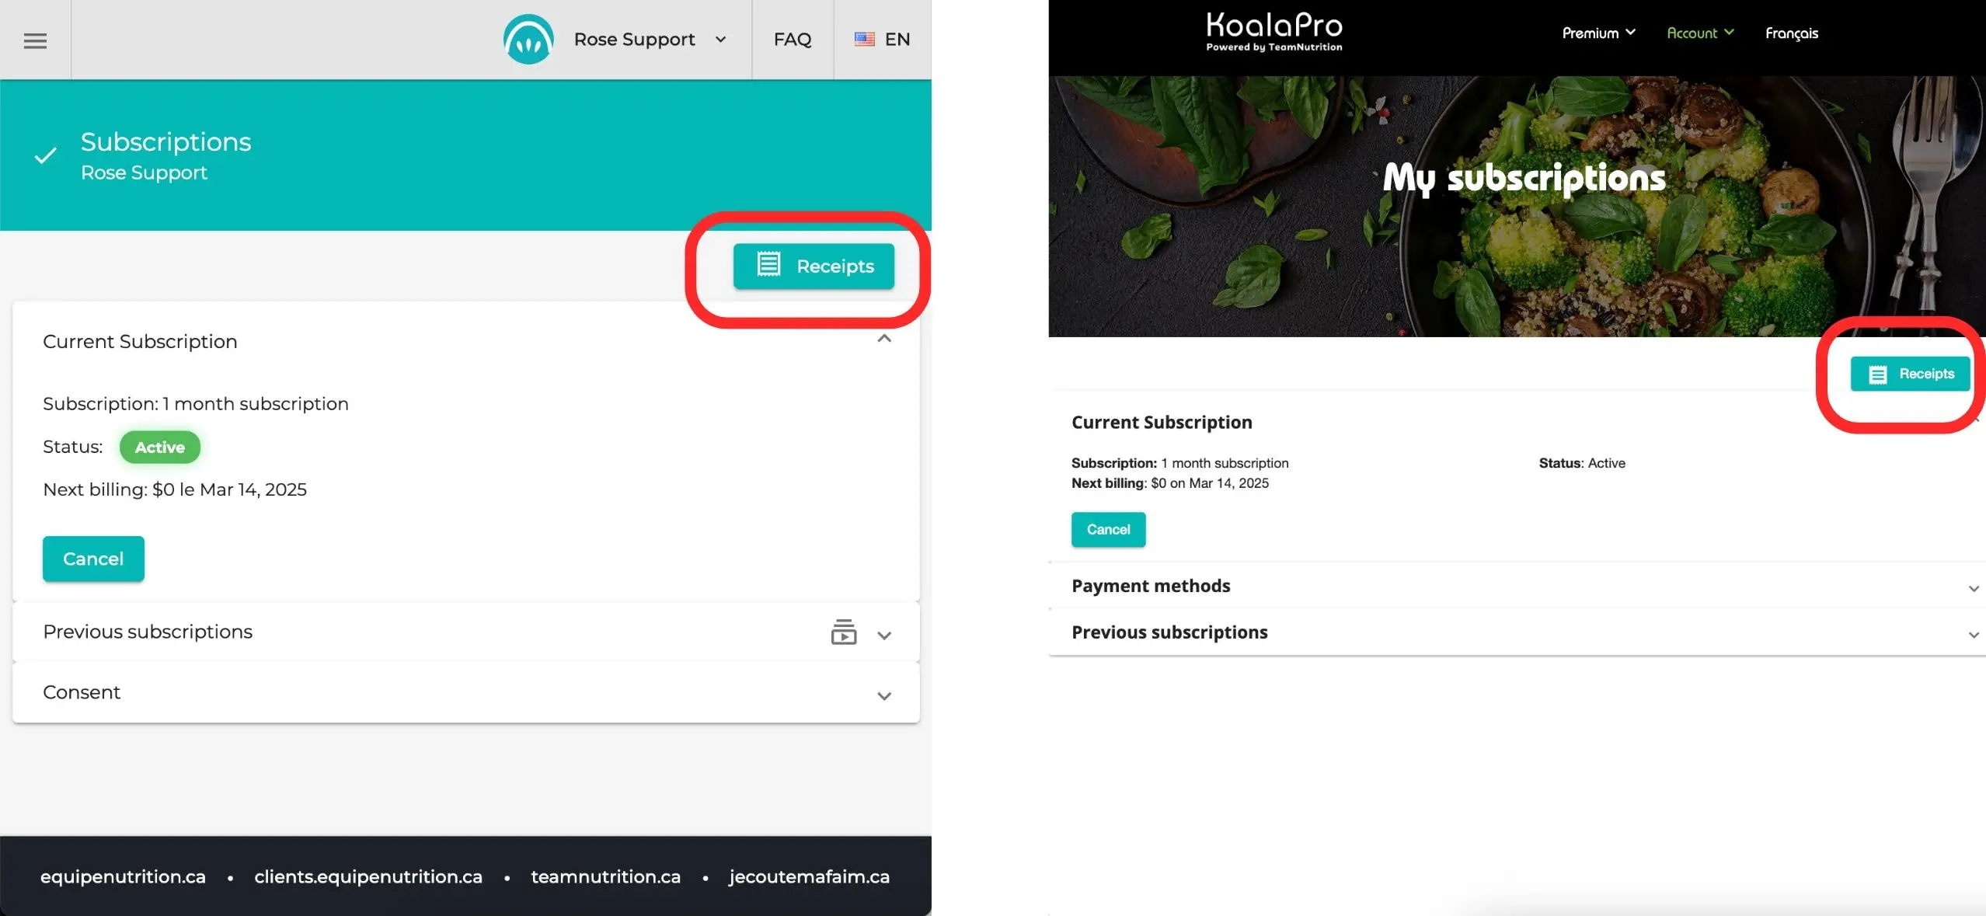This screenshot has width=1986, height=916.
Task: Open equipenutrition.ca footer link
Action: coord(123,877)
